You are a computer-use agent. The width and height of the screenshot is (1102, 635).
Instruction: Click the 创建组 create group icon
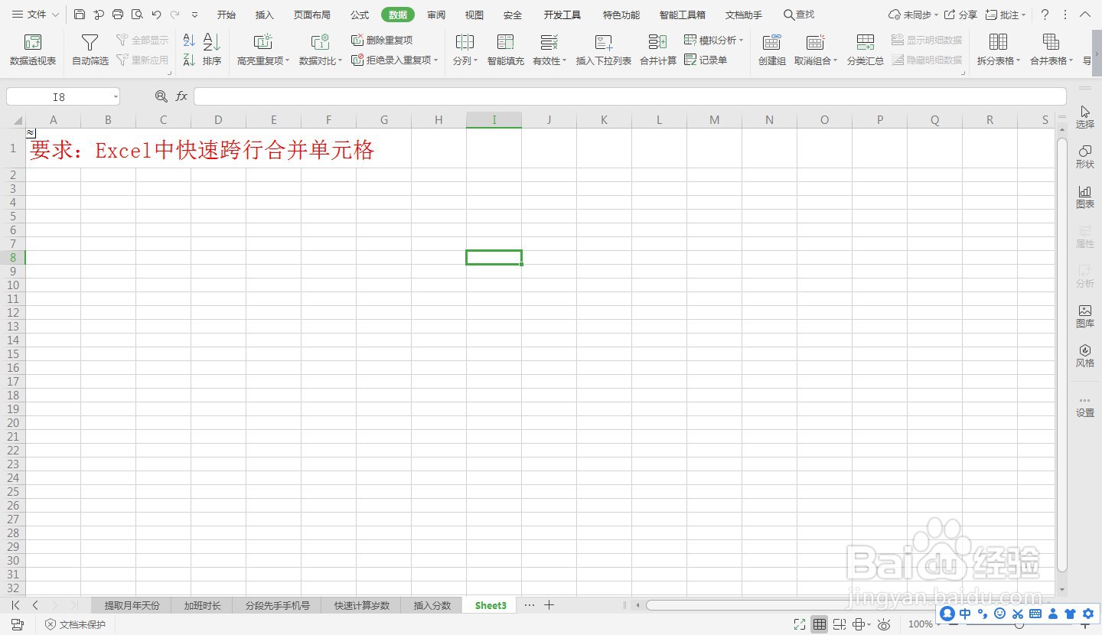[772, 42]
